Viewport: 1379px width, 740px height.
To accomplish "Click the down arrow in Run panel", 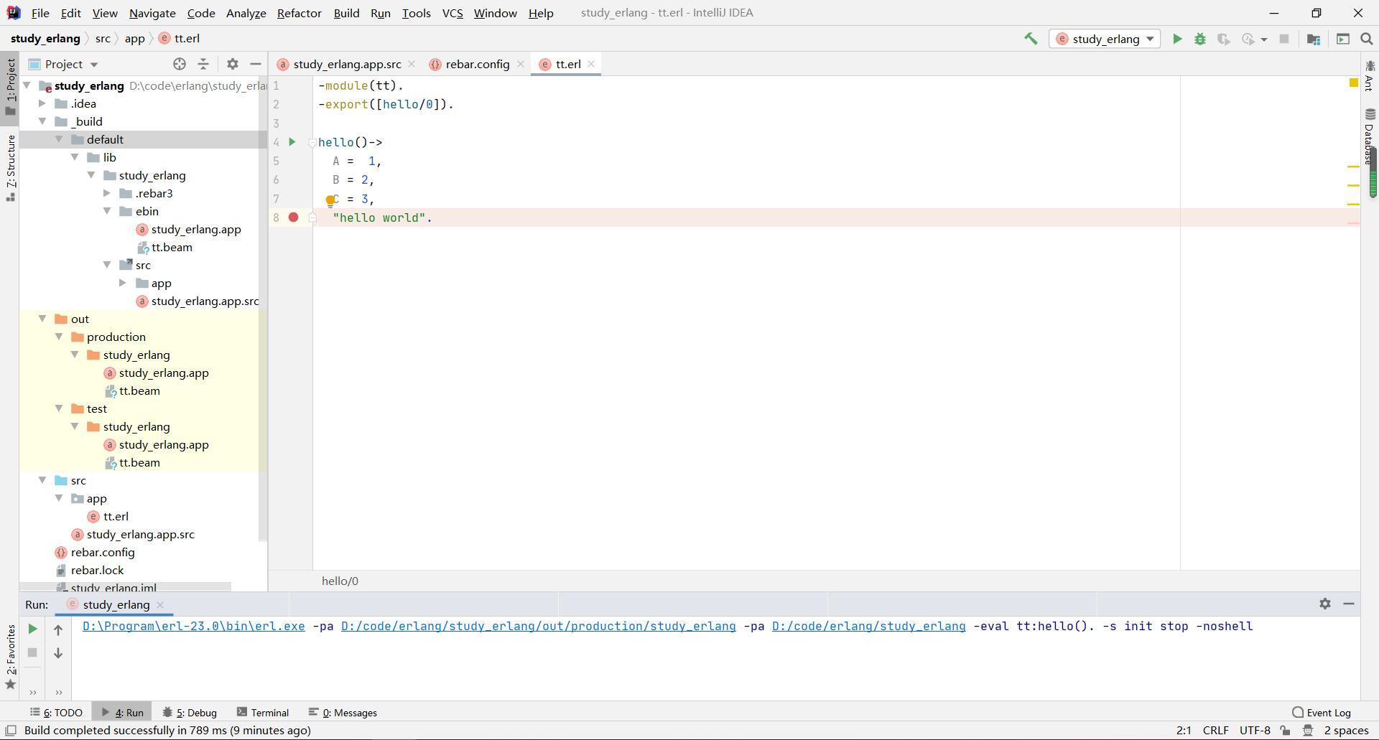I will coord(58,652).
